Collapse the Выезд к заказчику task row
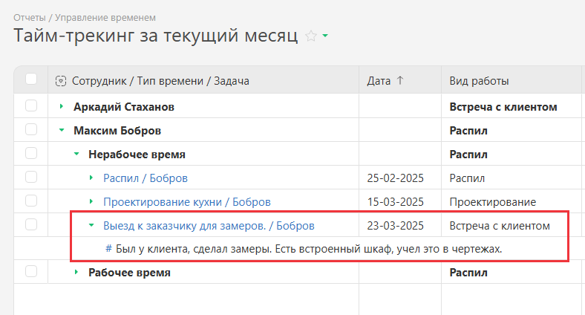 [91, 225]
